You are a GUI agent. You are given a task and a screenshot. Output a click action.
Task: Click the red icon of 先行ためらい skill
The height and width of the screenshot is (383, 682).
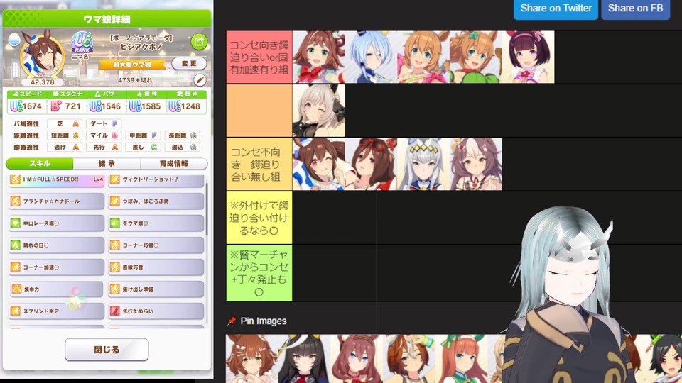[x=115, y=311]
